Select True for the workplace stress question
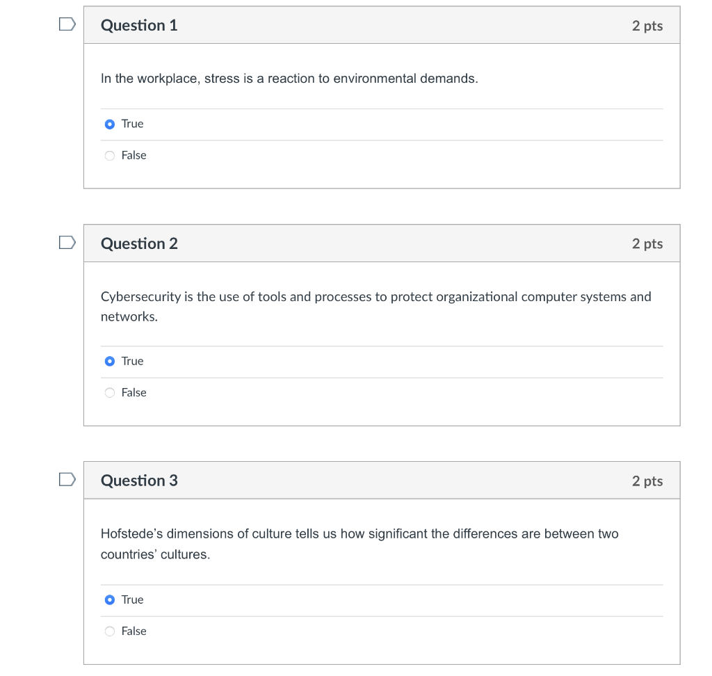 tap(110, 124)
